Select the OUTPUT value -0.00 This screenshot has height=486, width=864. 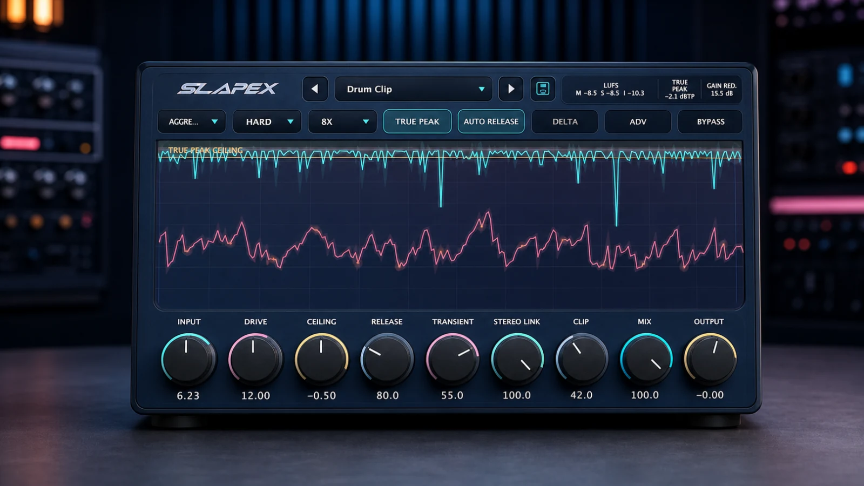[710, 395]
